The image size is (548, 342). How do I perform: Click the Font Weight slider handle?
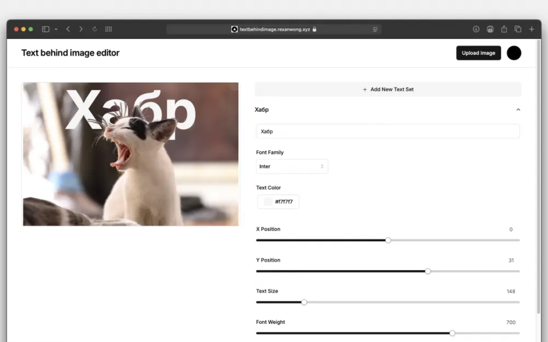tap(452, 333)
